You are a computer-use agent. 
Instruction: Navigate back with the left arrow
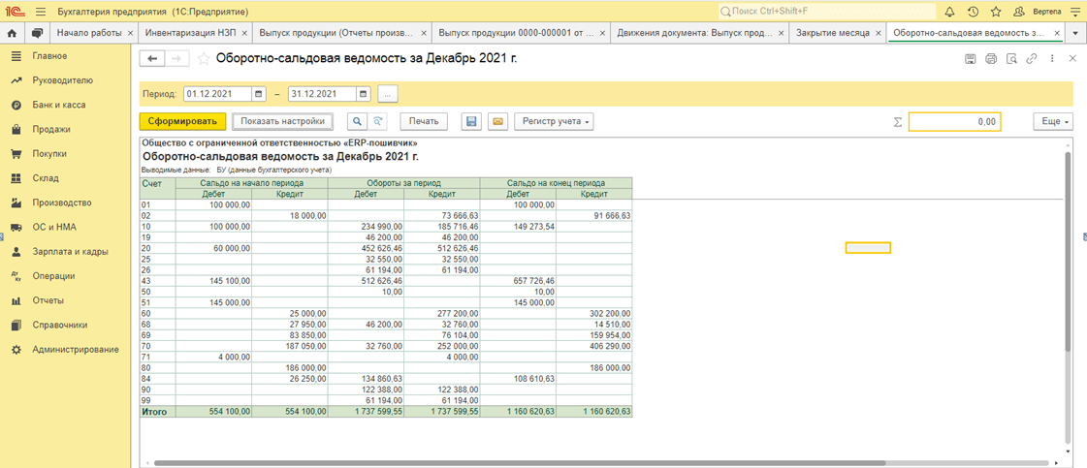(152, 59)
